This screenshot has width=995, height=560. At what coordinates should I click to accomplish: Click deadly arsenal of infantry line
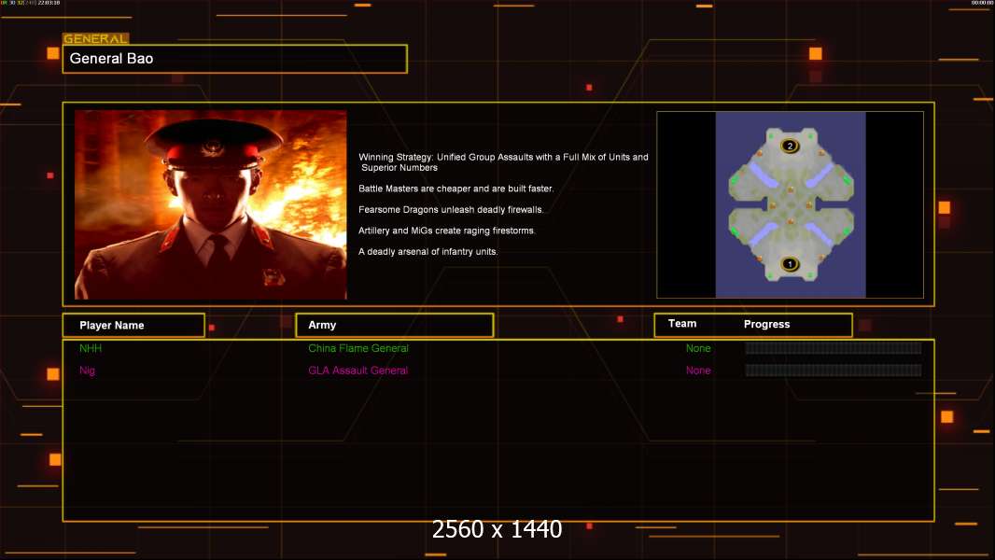pos(428,251)
